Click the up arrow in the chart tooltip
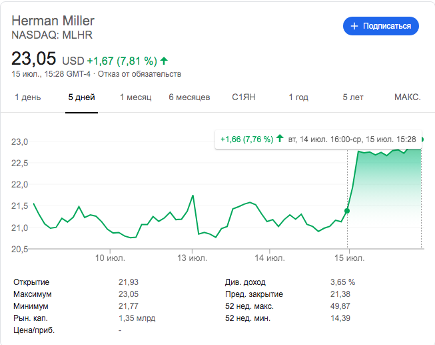435x345 pixels. pos(280,138)
